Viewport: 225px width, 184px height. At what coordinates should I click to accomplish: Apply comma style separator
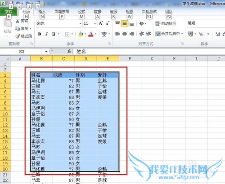pos(208,34)
